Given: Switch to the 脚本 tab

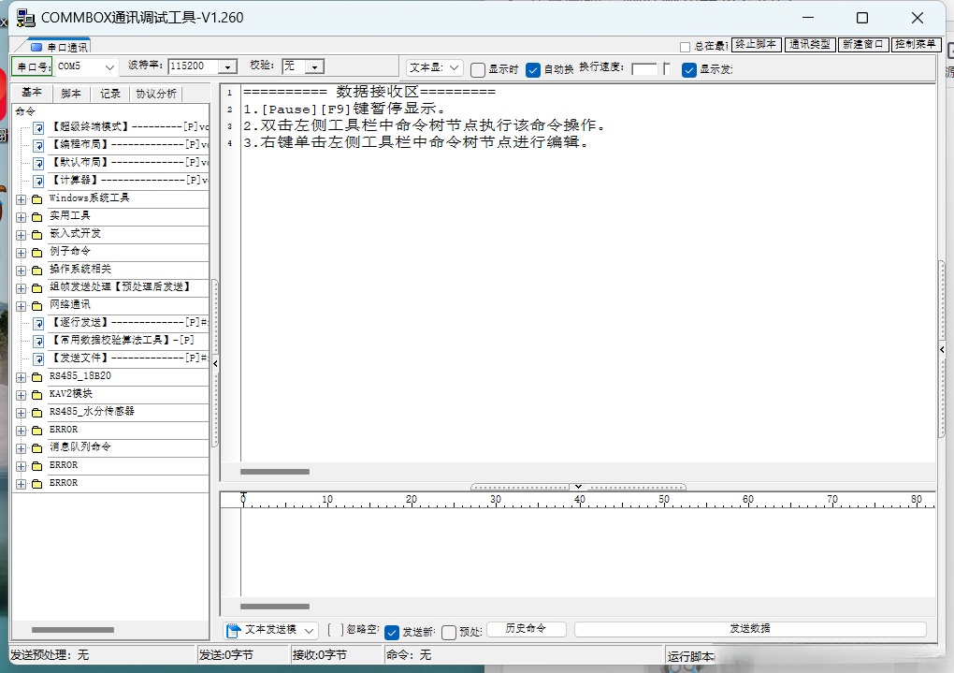Looking at the screenshot, I should click(x=70, y=94).
